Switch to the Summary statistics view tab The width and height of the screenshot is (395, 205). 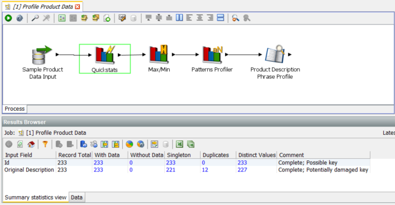click(36, 197)
